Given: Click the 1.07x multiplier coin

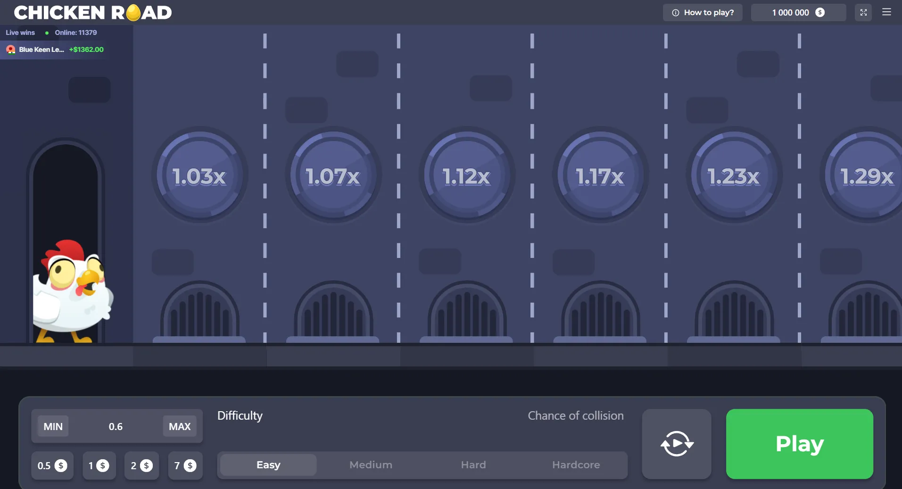Looking at the screenshot, I should [333, 175].
